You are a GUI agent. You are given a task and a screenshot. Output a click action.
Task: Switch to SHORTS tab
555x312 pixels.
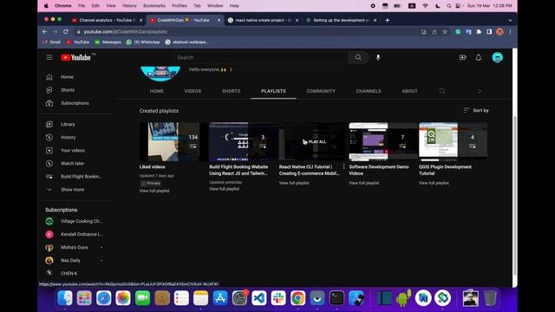point(232,91)
